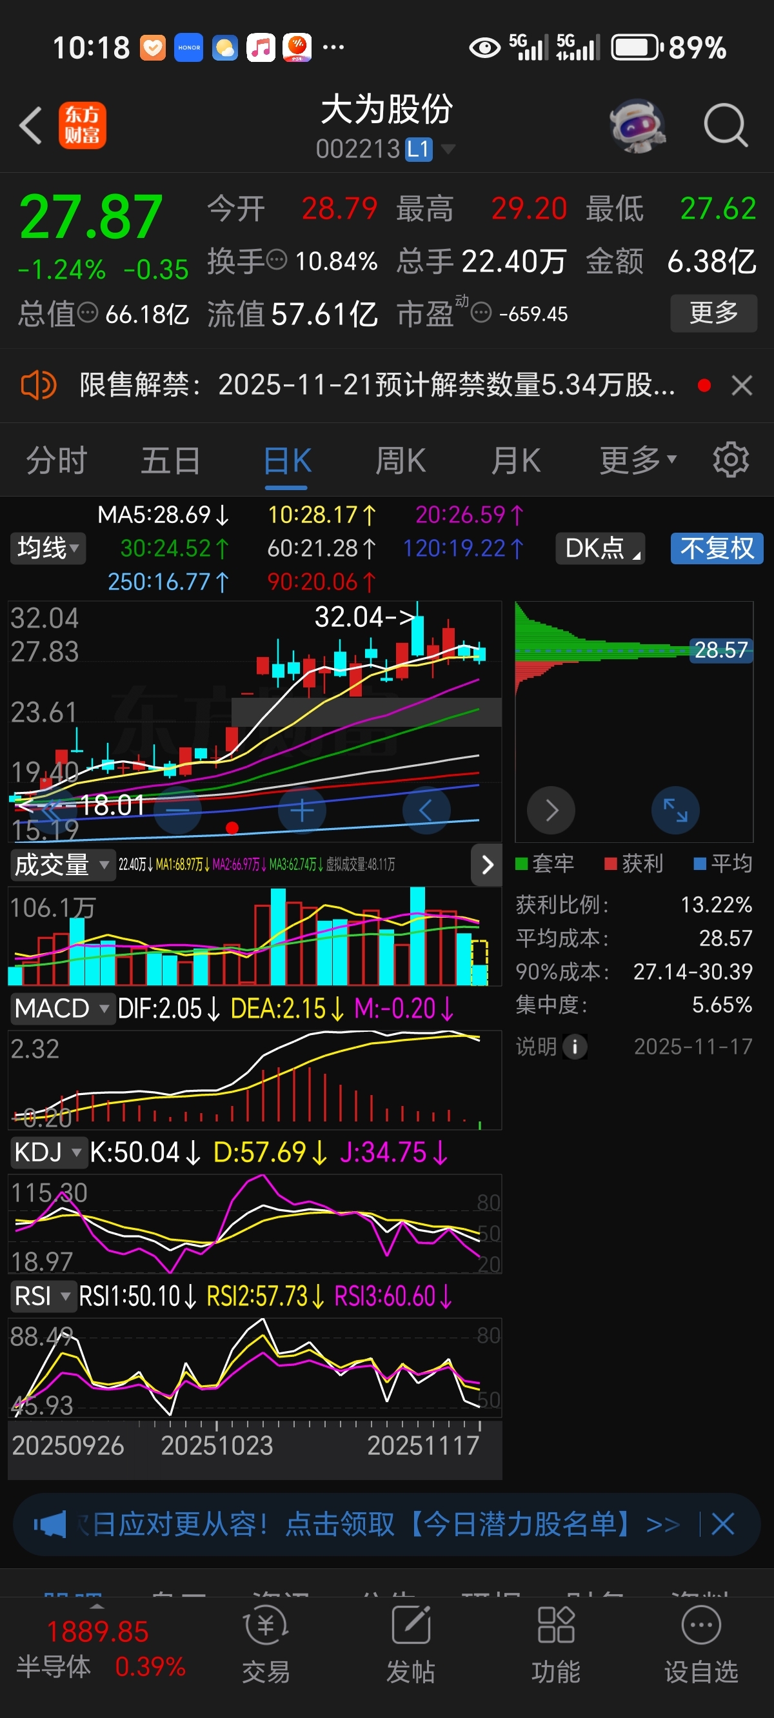Tap the 总值 info bubble icon
774x1718 pixels.
click(x=88, y=312)
